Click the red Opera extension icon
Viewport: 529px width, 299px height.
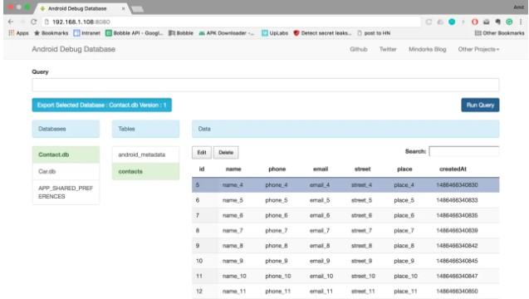pos(475,22)
